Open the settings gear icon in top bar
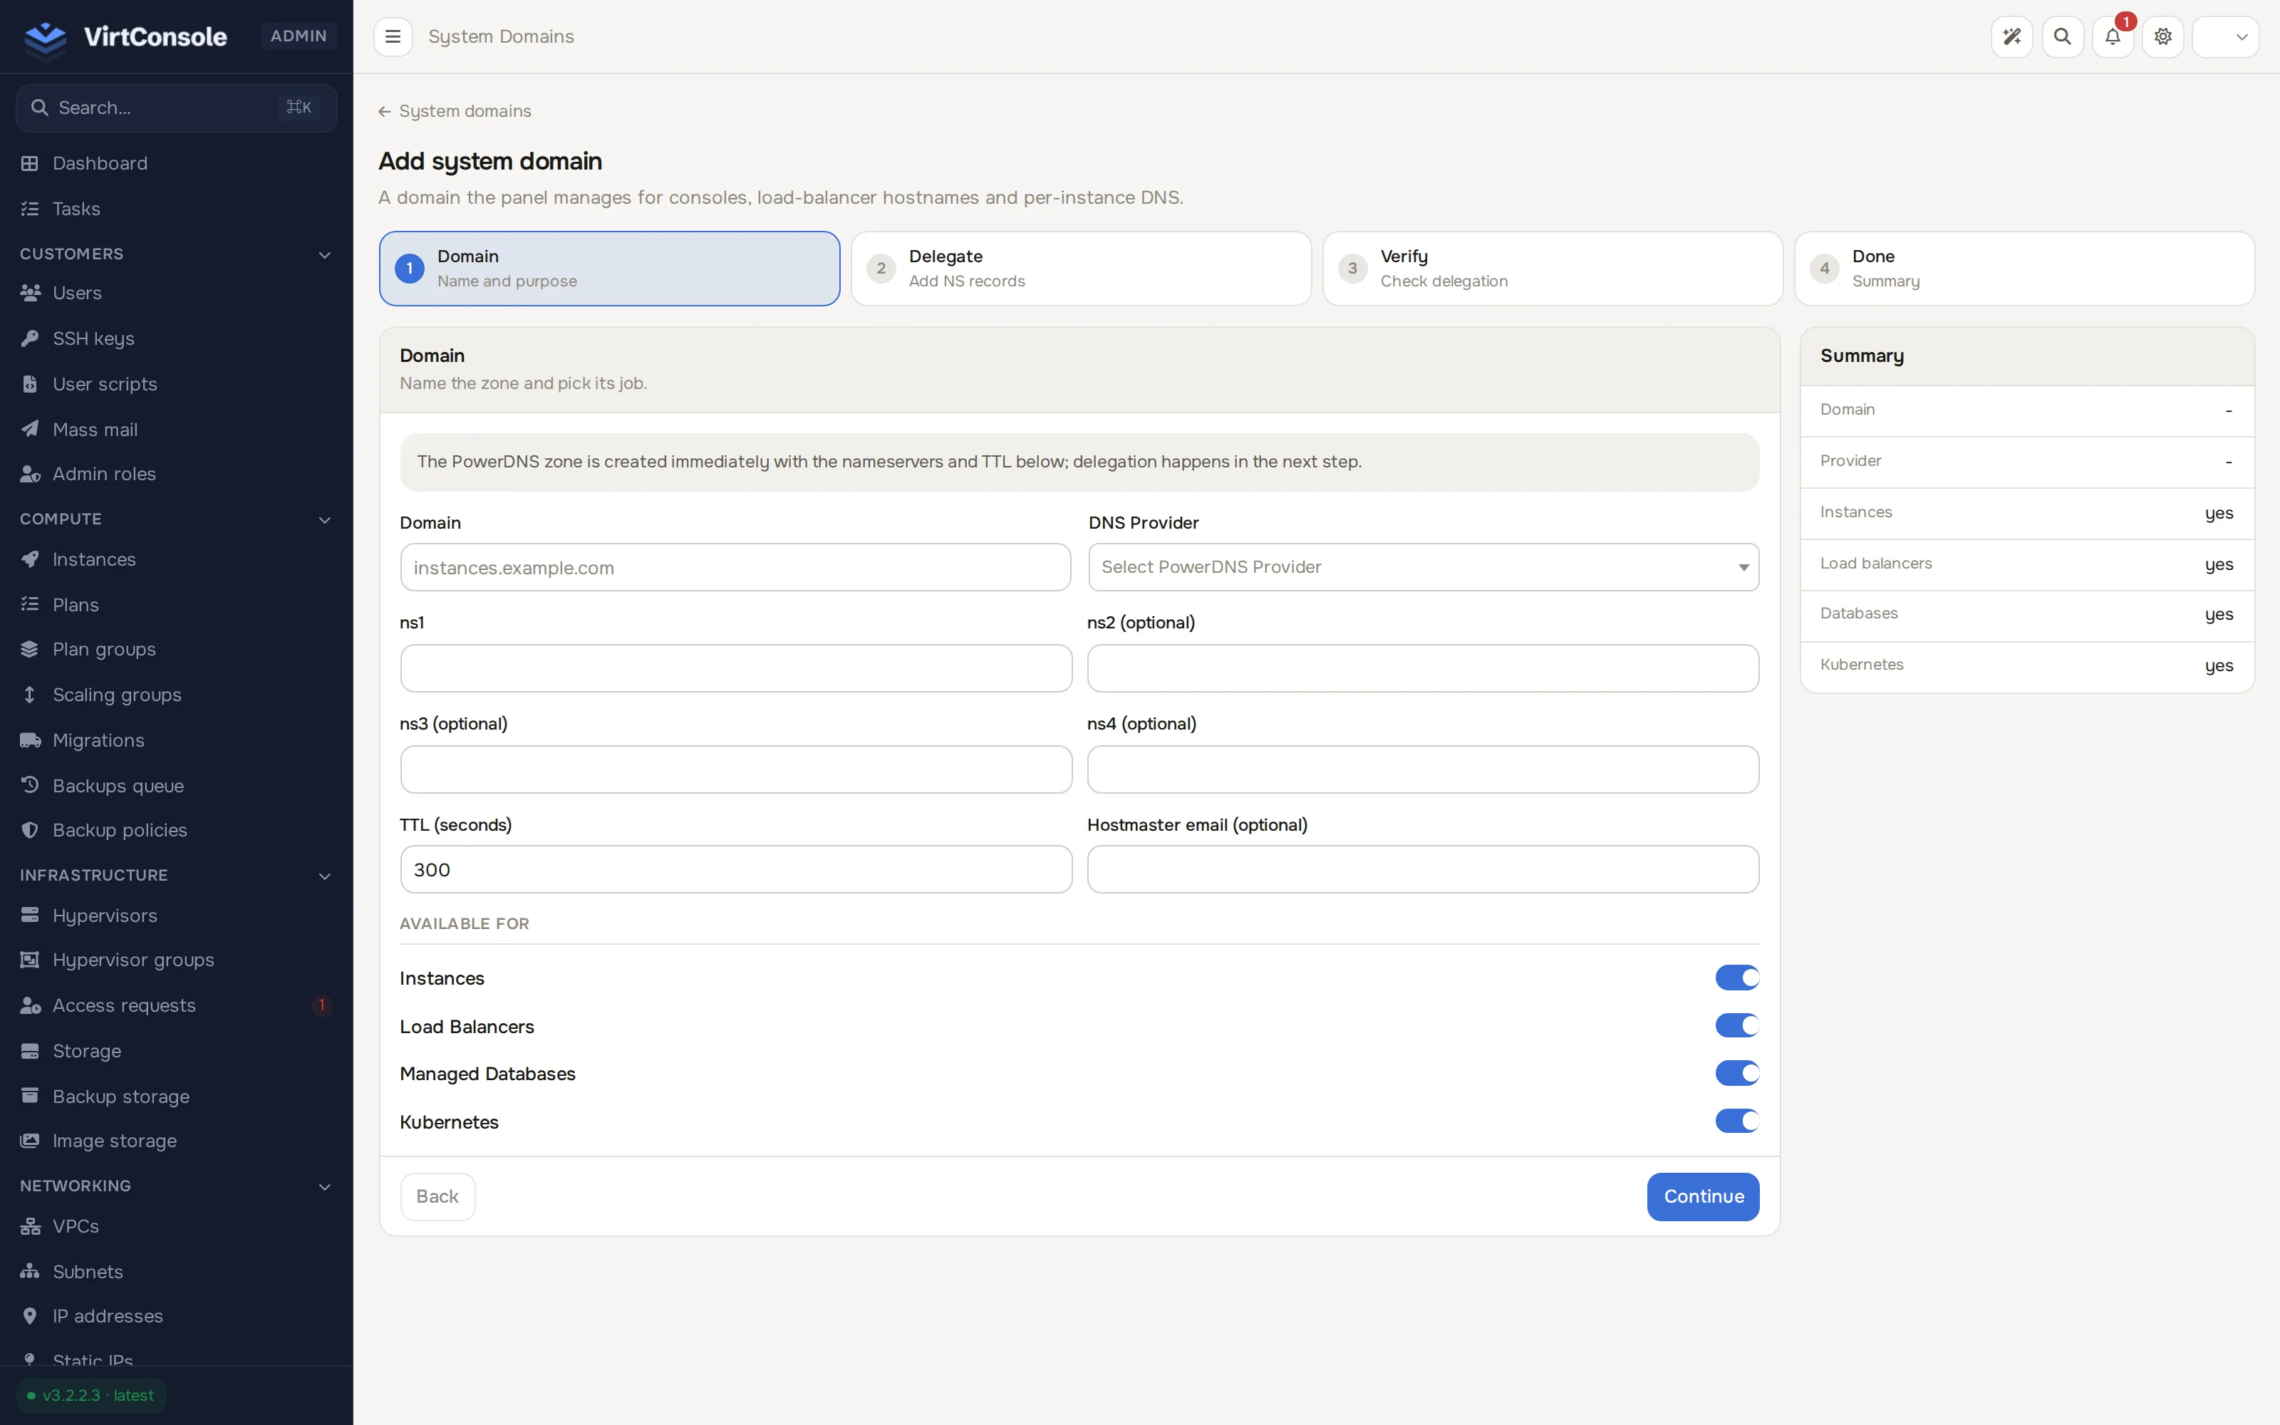 click(x=2163, y=37)
